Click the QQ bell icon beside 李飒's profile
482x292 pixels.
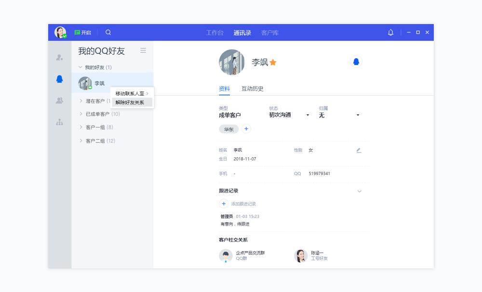[x=356, y=62]
